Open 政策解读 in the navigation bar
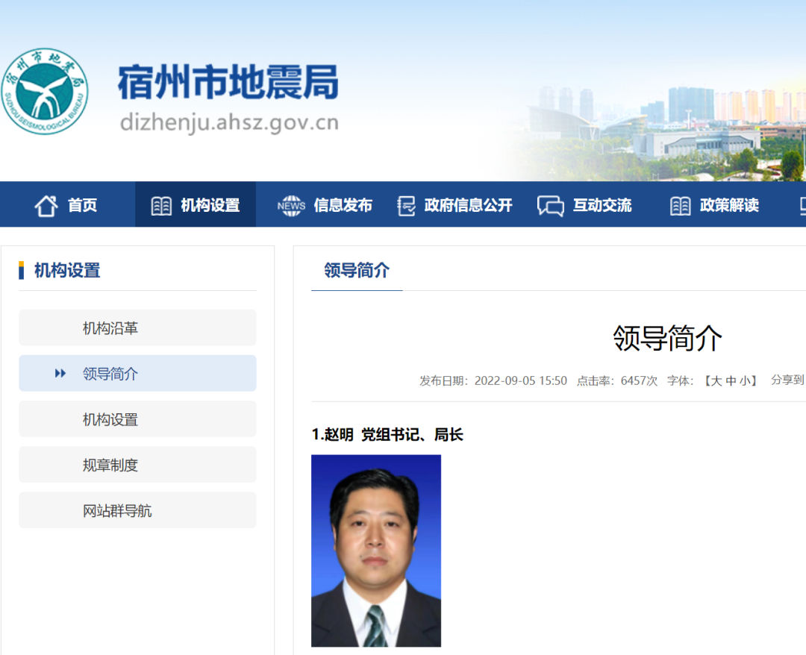The width and height of the screenshot is (806, 655). tap(729, 205)
